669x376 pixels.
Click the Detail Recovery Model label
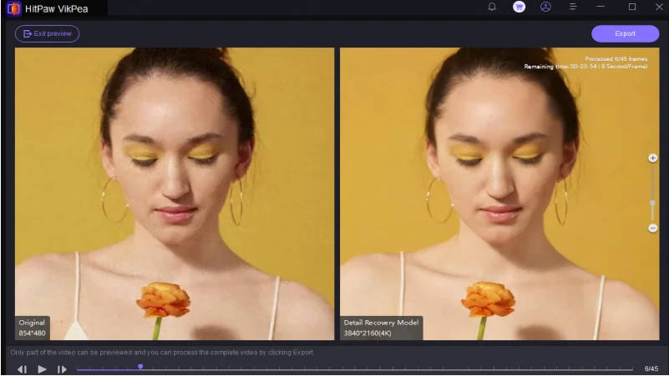pyautogui.click(x=381, y=322)
